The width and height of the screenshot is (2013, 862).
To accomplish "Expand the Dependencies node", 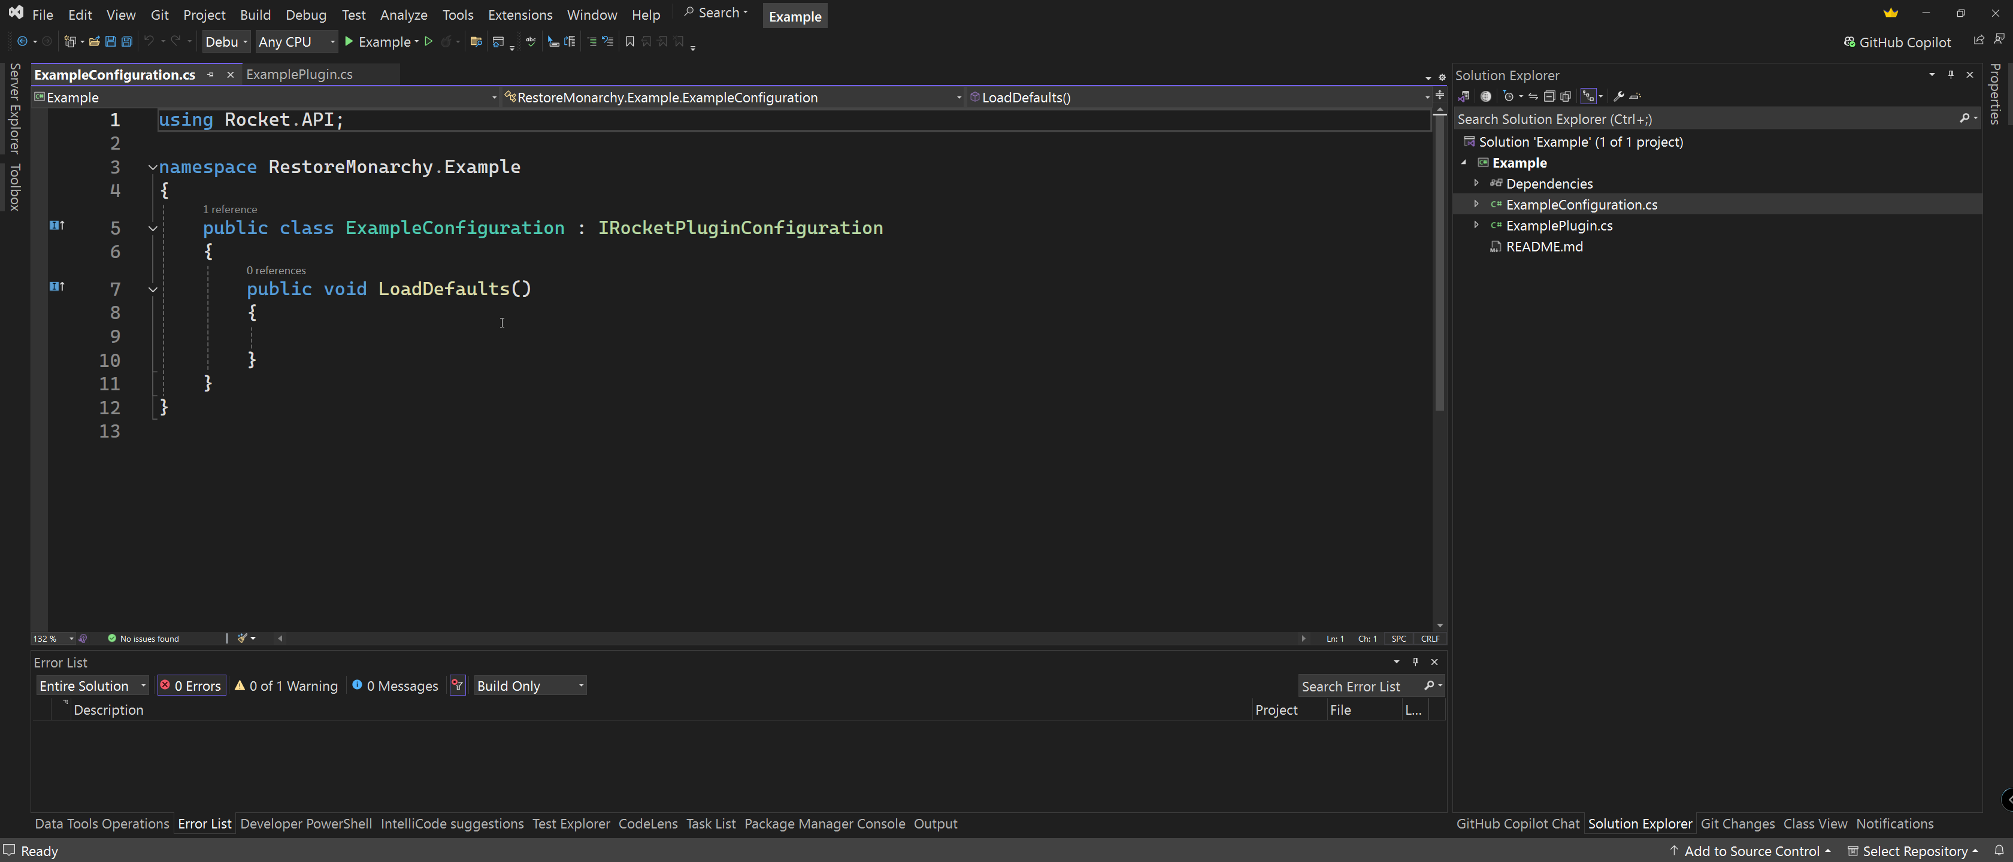I will [x=1476, y=183].
